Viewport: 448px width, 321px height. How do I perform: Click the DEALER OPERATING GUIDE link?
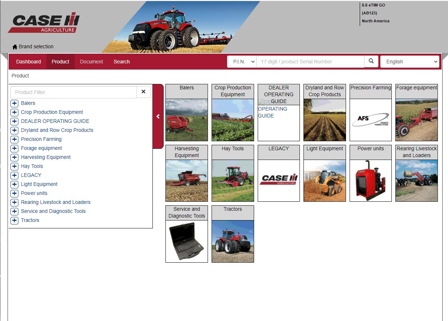tap(272, 112)
